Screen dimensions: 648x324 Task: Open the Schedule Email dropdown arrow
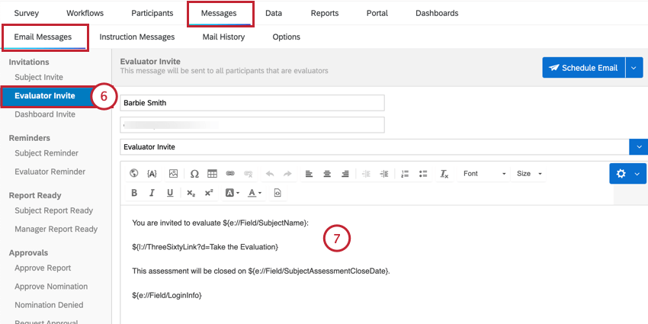pyautogui.click(x=635, y=67)
